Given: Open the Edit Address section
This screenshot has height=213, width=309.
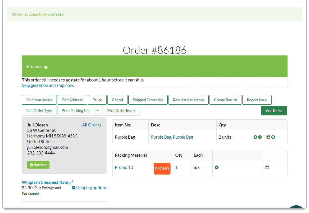Looking at the screenshot, I should click(72, 100).
